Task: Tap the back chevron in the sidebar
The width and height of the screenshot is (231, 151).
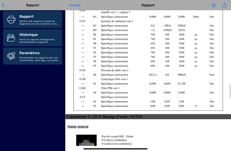Action: tap(3, 5)
